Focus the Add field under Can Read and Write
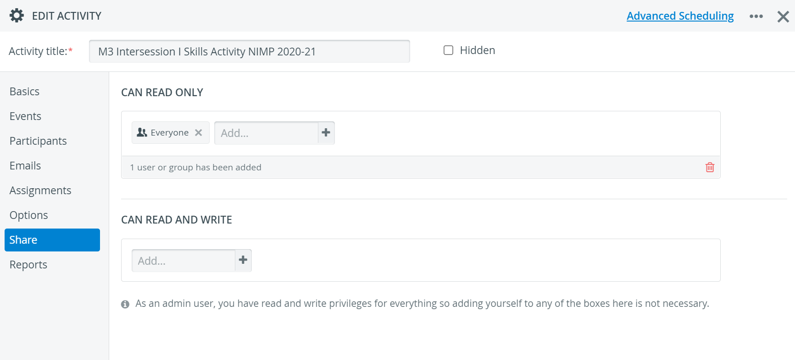Image resolution: width=795 pixels, height=360 pixels. [x=183, y=261]
